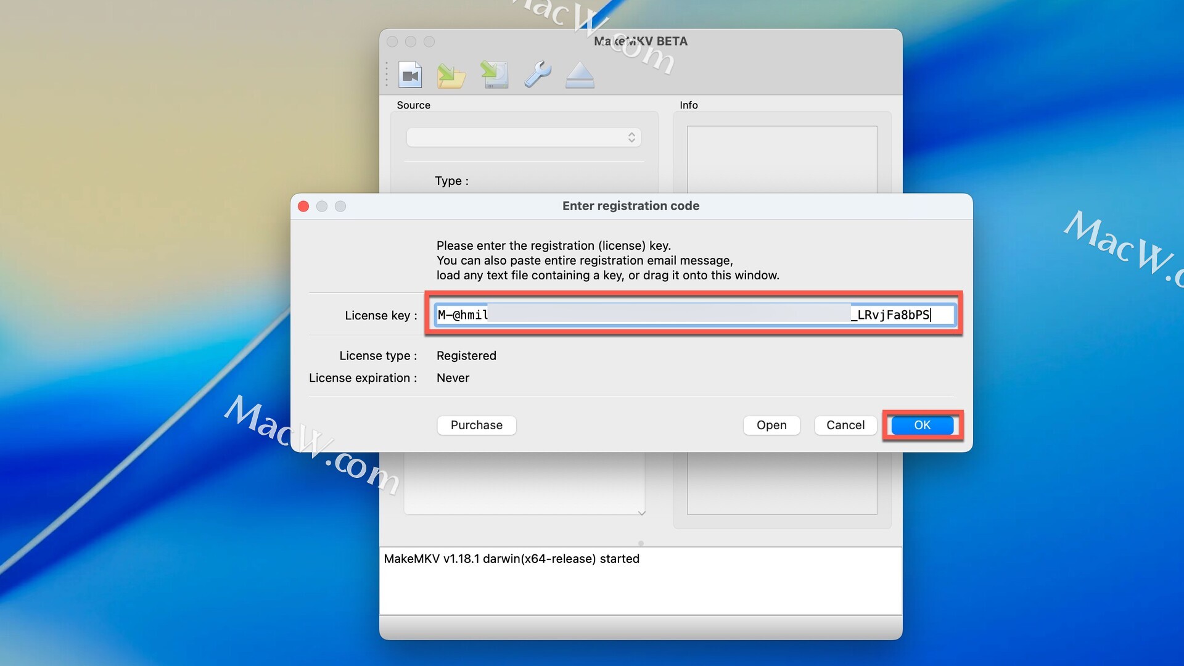Click the 'Registered' license type text
1184x666 pixels.
coord(466,356)
